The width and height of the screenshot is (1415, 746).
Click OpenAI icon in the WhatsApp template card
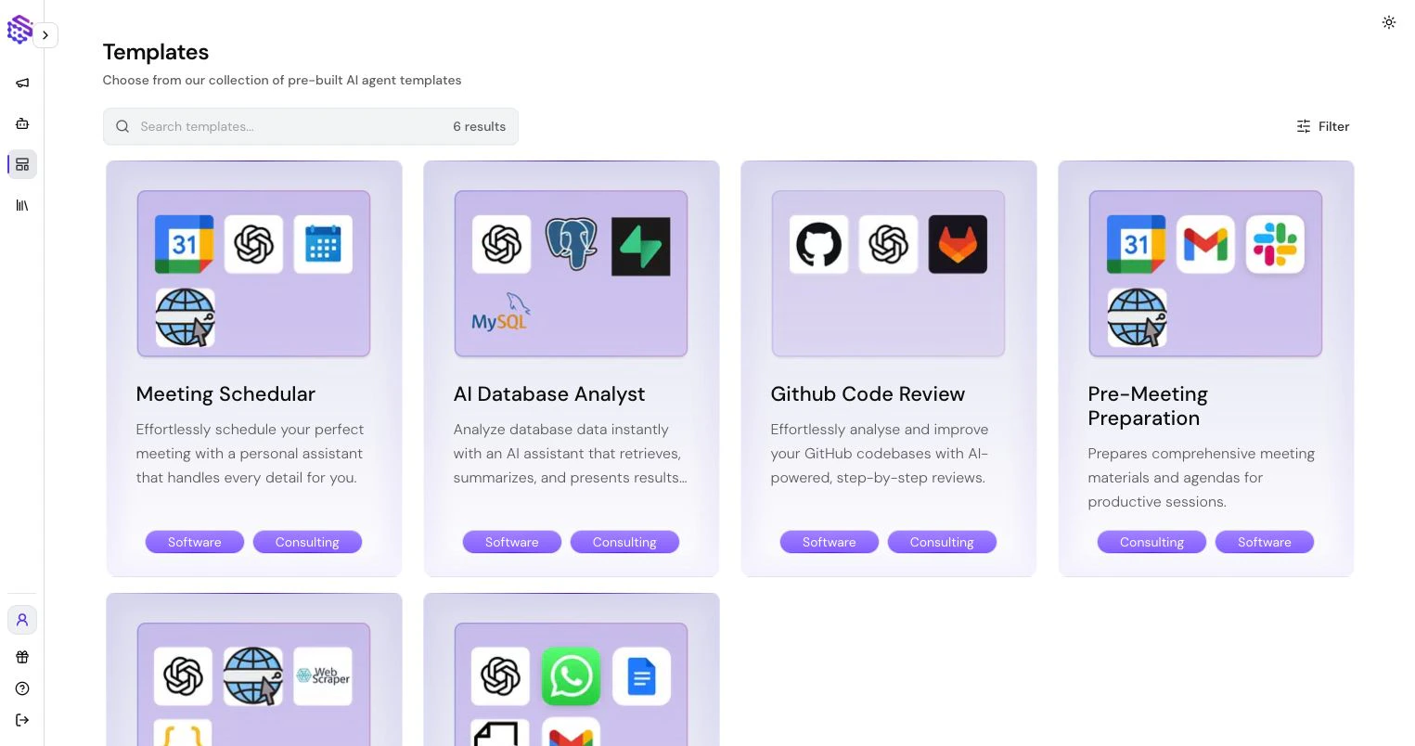tap(500, 676)
